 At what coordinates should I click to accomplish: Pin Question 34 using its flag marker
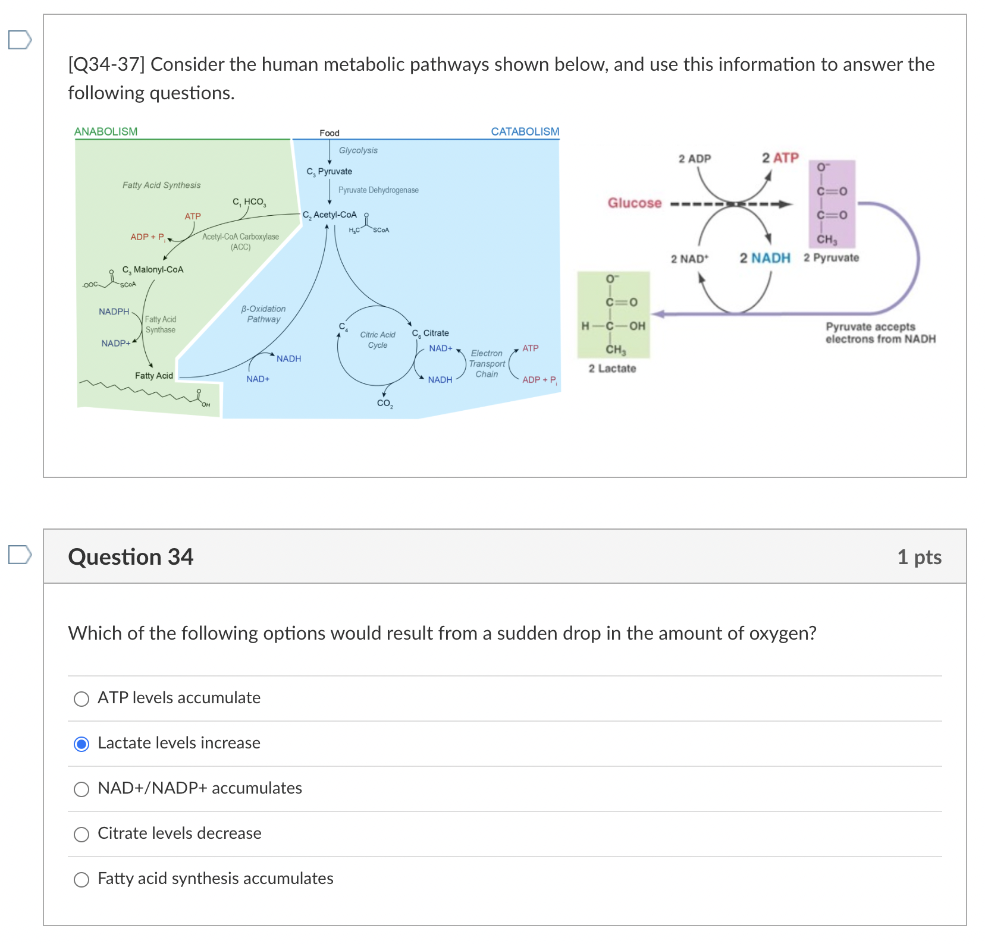[20, 556]
